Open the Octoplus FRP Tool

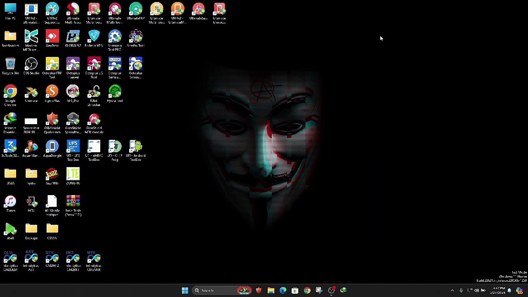tap(52, 68)
